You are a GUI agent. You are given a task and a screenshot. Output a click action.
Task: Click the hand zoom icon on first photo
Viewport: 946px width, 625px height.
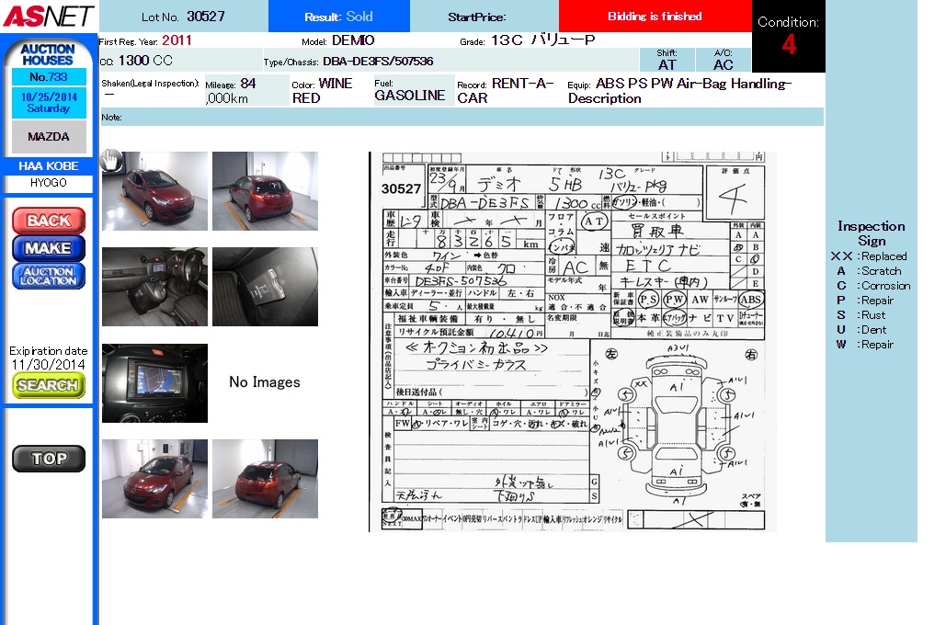(x=109, y=160)
